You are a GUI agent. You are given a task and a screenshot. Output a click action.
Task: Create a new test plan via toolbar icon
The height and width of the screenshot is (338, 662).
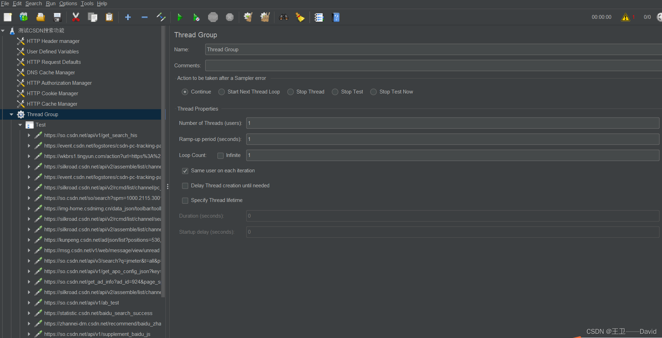pos(8,17)
